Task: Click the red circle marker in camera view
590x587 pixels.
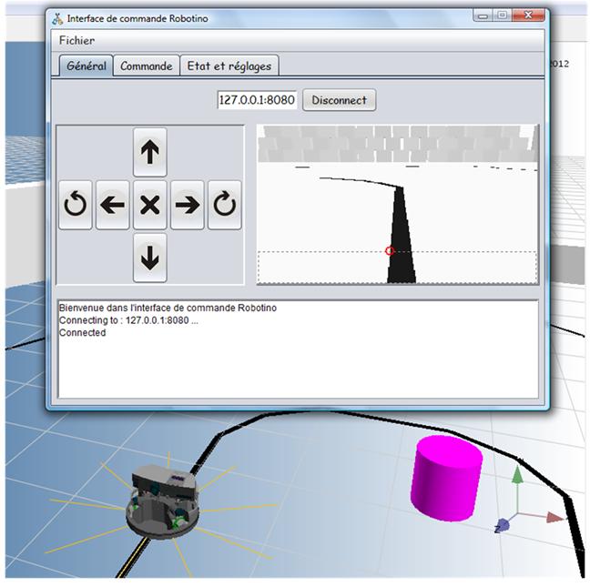Action: point(390,250)
